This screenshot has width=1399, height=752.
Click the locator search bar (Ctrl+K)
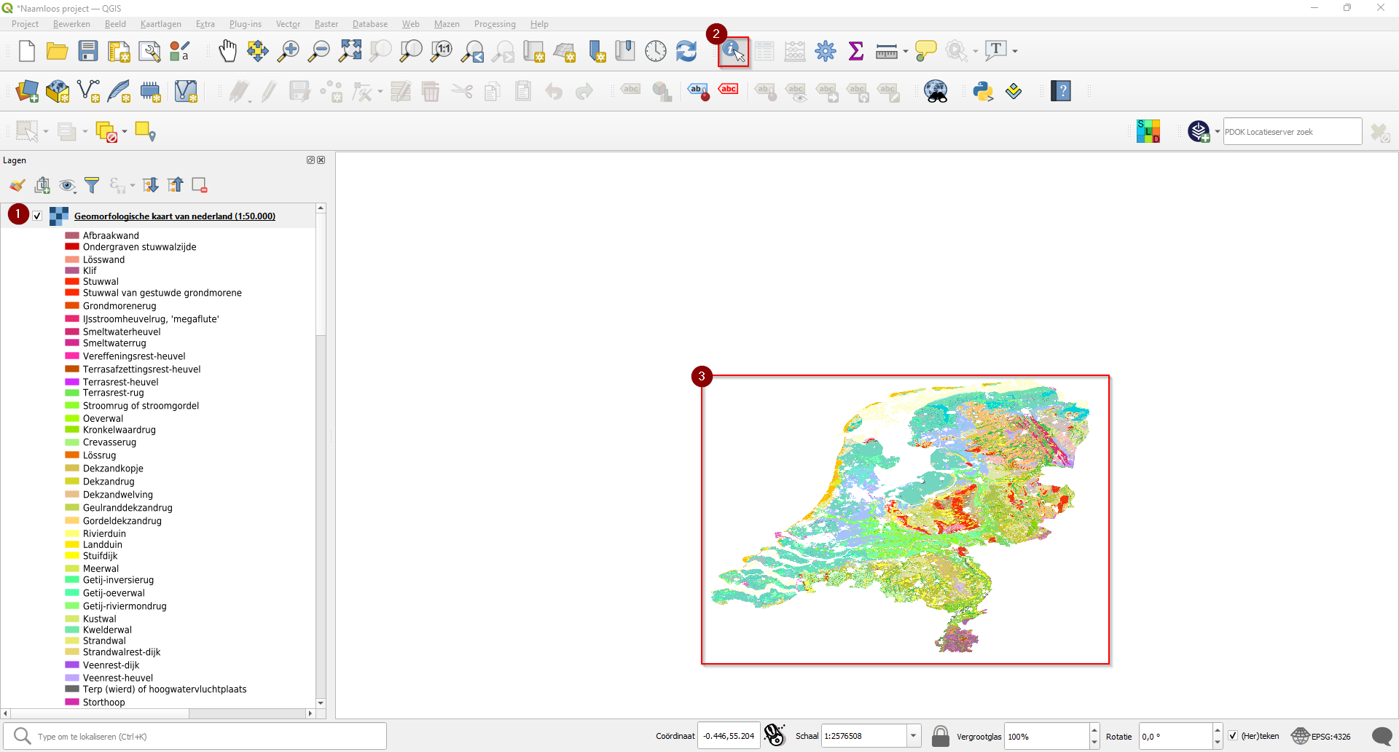[195, 736]
